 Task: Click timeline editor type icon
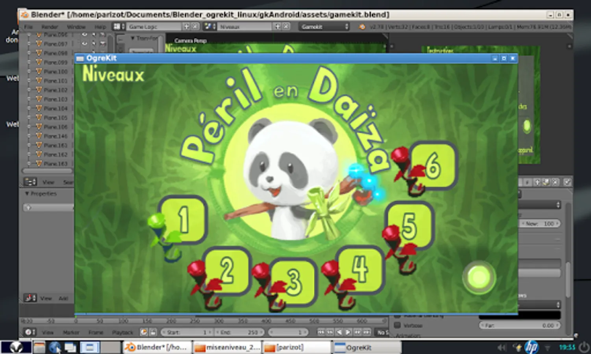pos(30,332)
